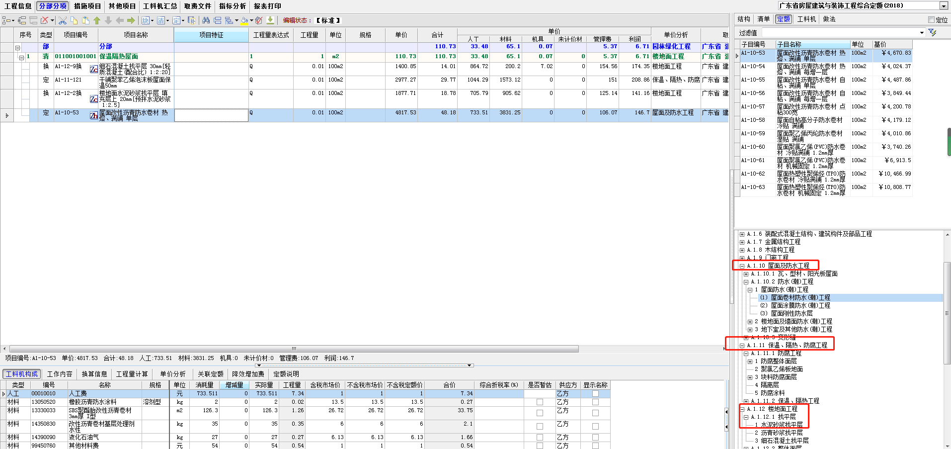Toggle 显示名称 checkbox for 橡胶沥青防水涂料
The height and width of the screenshot is (449, 951).
(x=595, y=402)
